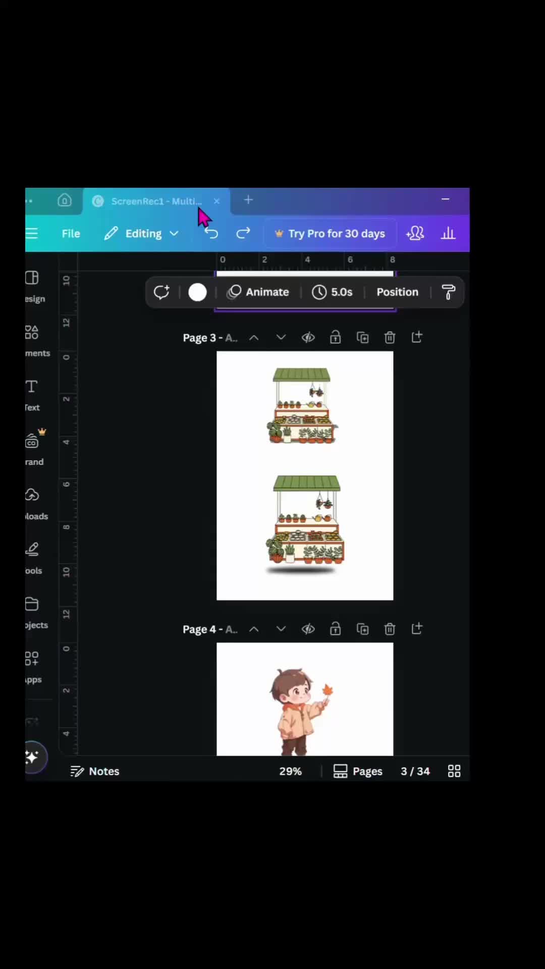Select the ScreenRec1 - Multi... tab
The height and width of the screenshot is (969, 545).
(156, 201)
